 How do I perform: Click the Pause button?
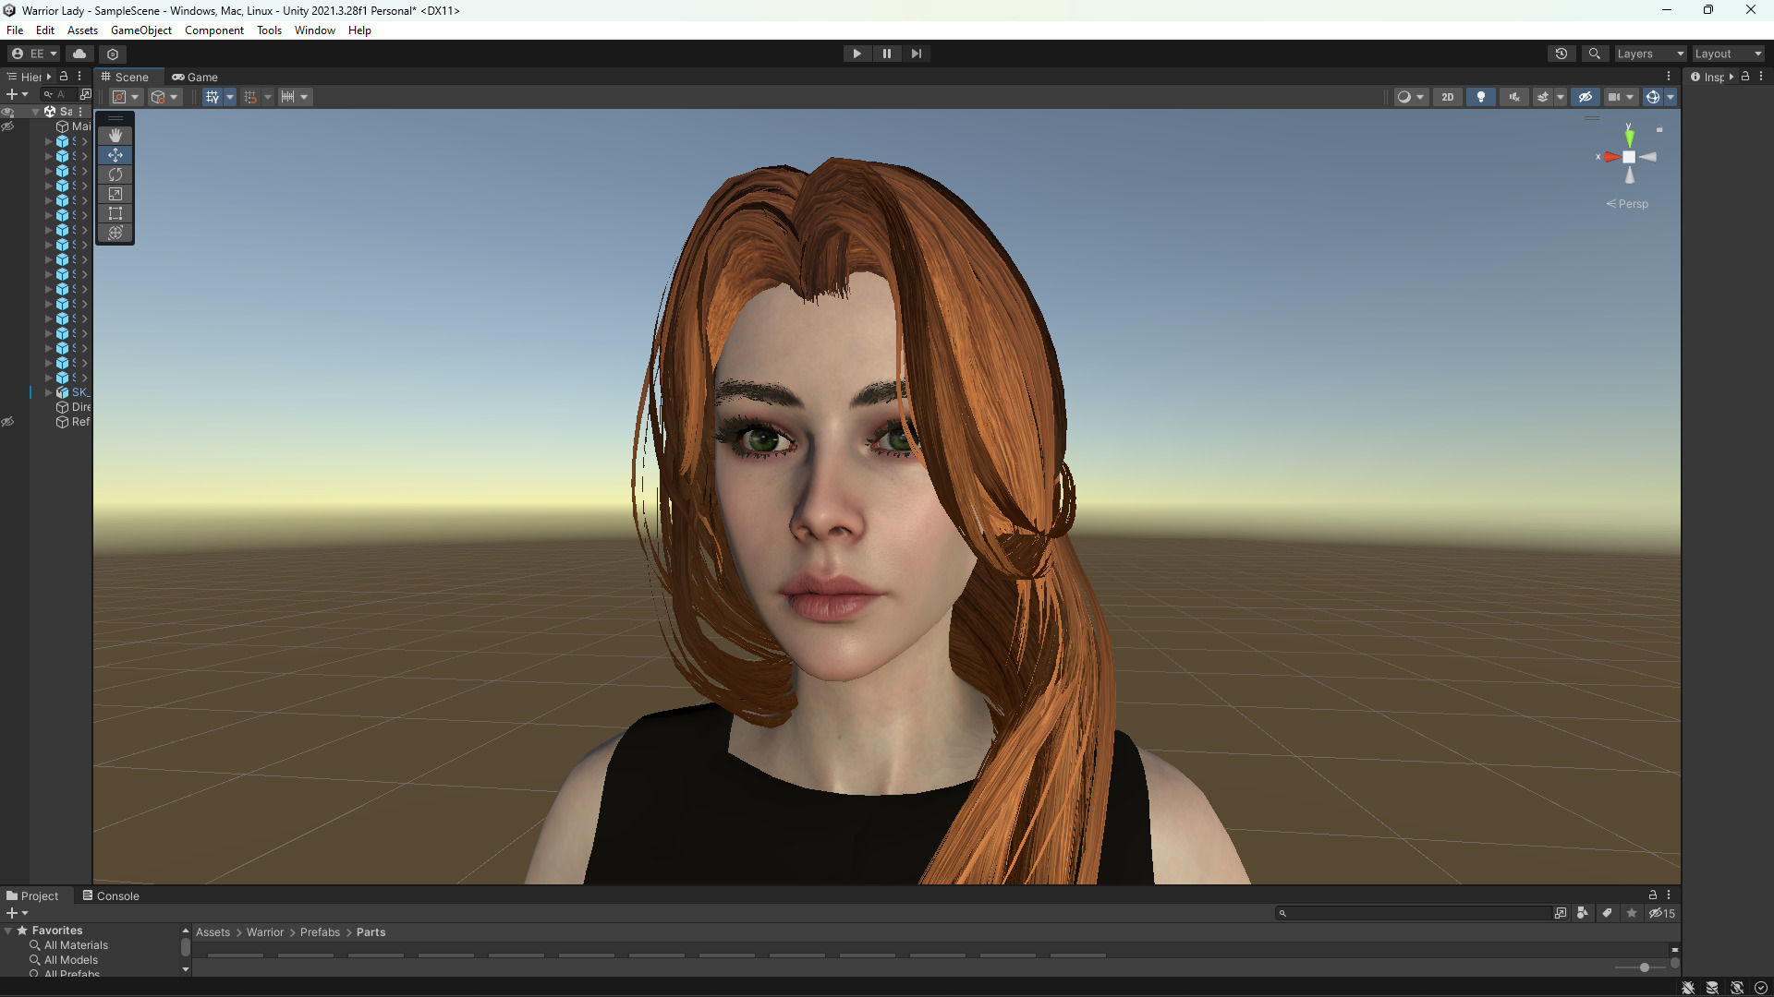(x=887, y=54)
